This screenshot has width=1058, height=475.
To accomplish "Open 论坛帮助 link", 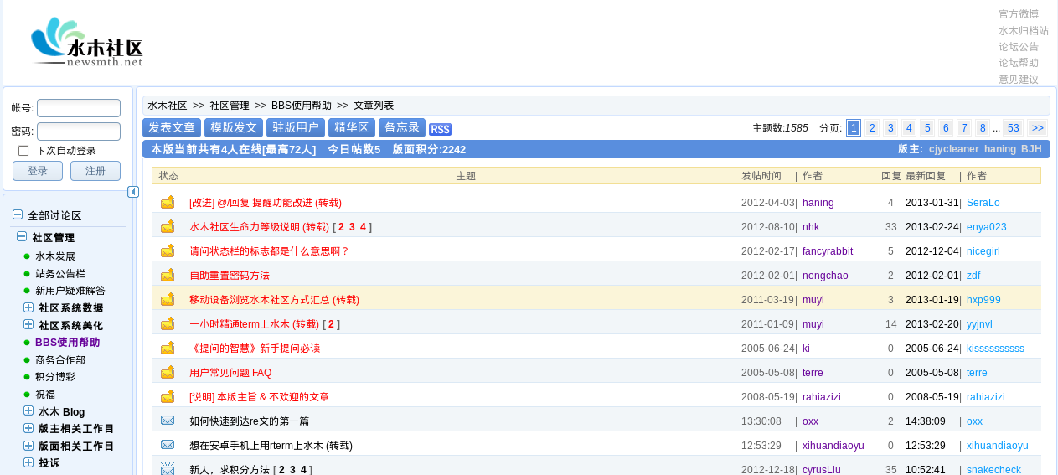I will click(1019, 63).
